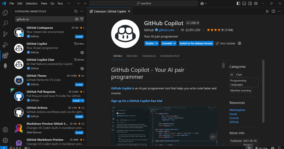Open the github.com publisher link

[166, 30]
